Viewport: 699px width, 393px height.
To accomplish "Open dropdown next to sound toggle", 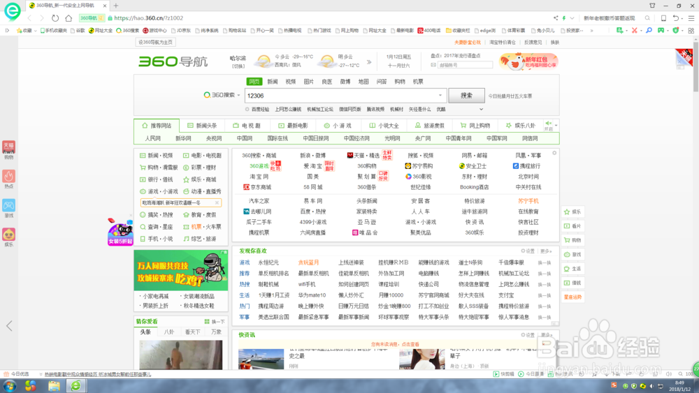I will coord(556,126).
